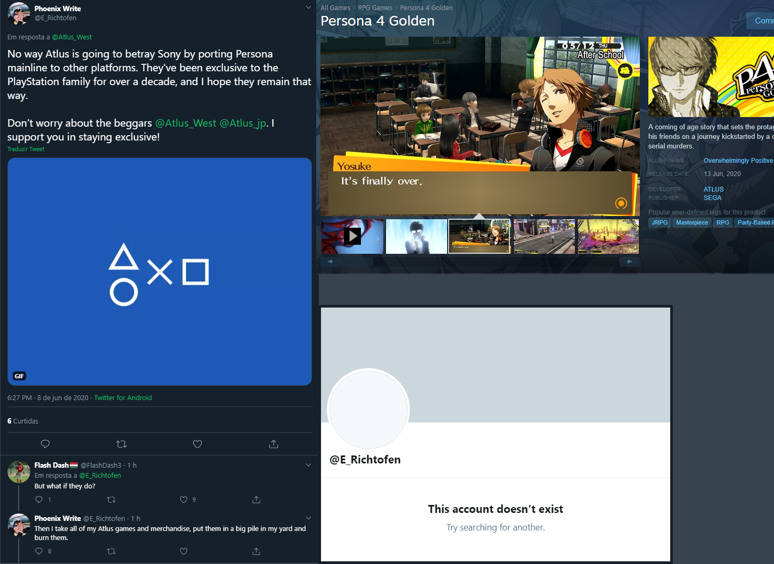This screenshot has height=564, width=774.
Task: Reply to the 'burn them' tweet
Action: 39,551
